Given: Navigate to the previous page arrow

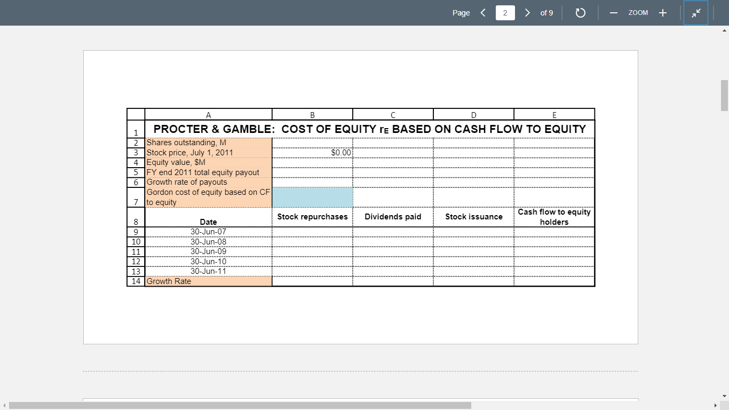Looking at the screenshot, I should tap(483, 12).
